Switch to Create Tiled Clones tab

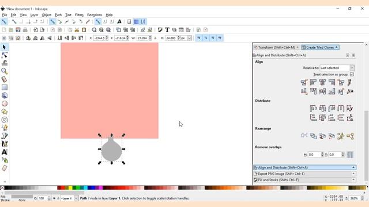pos(320,47)
